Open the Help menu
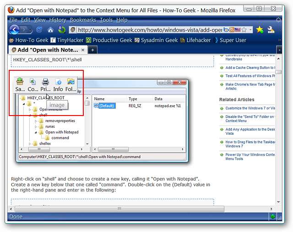The width and height of the screenshot is (293, 232). [122, 20]
